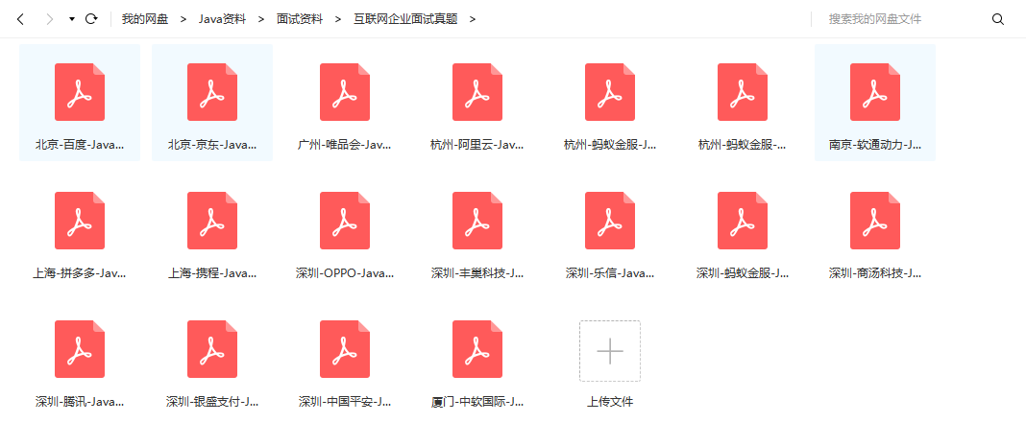The image size is (1026, 446).
Task: Choose the 上海-携程 PDF file icon
Action: click(212, 221)
